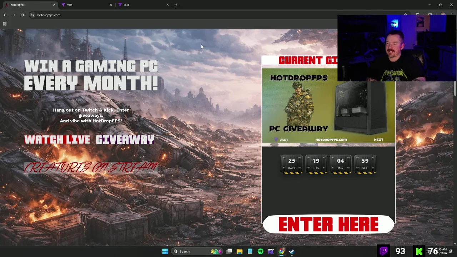Open the WATCH LIVE link
The image size is (457, 257).
pyautogui.click(x=57, y=140)
